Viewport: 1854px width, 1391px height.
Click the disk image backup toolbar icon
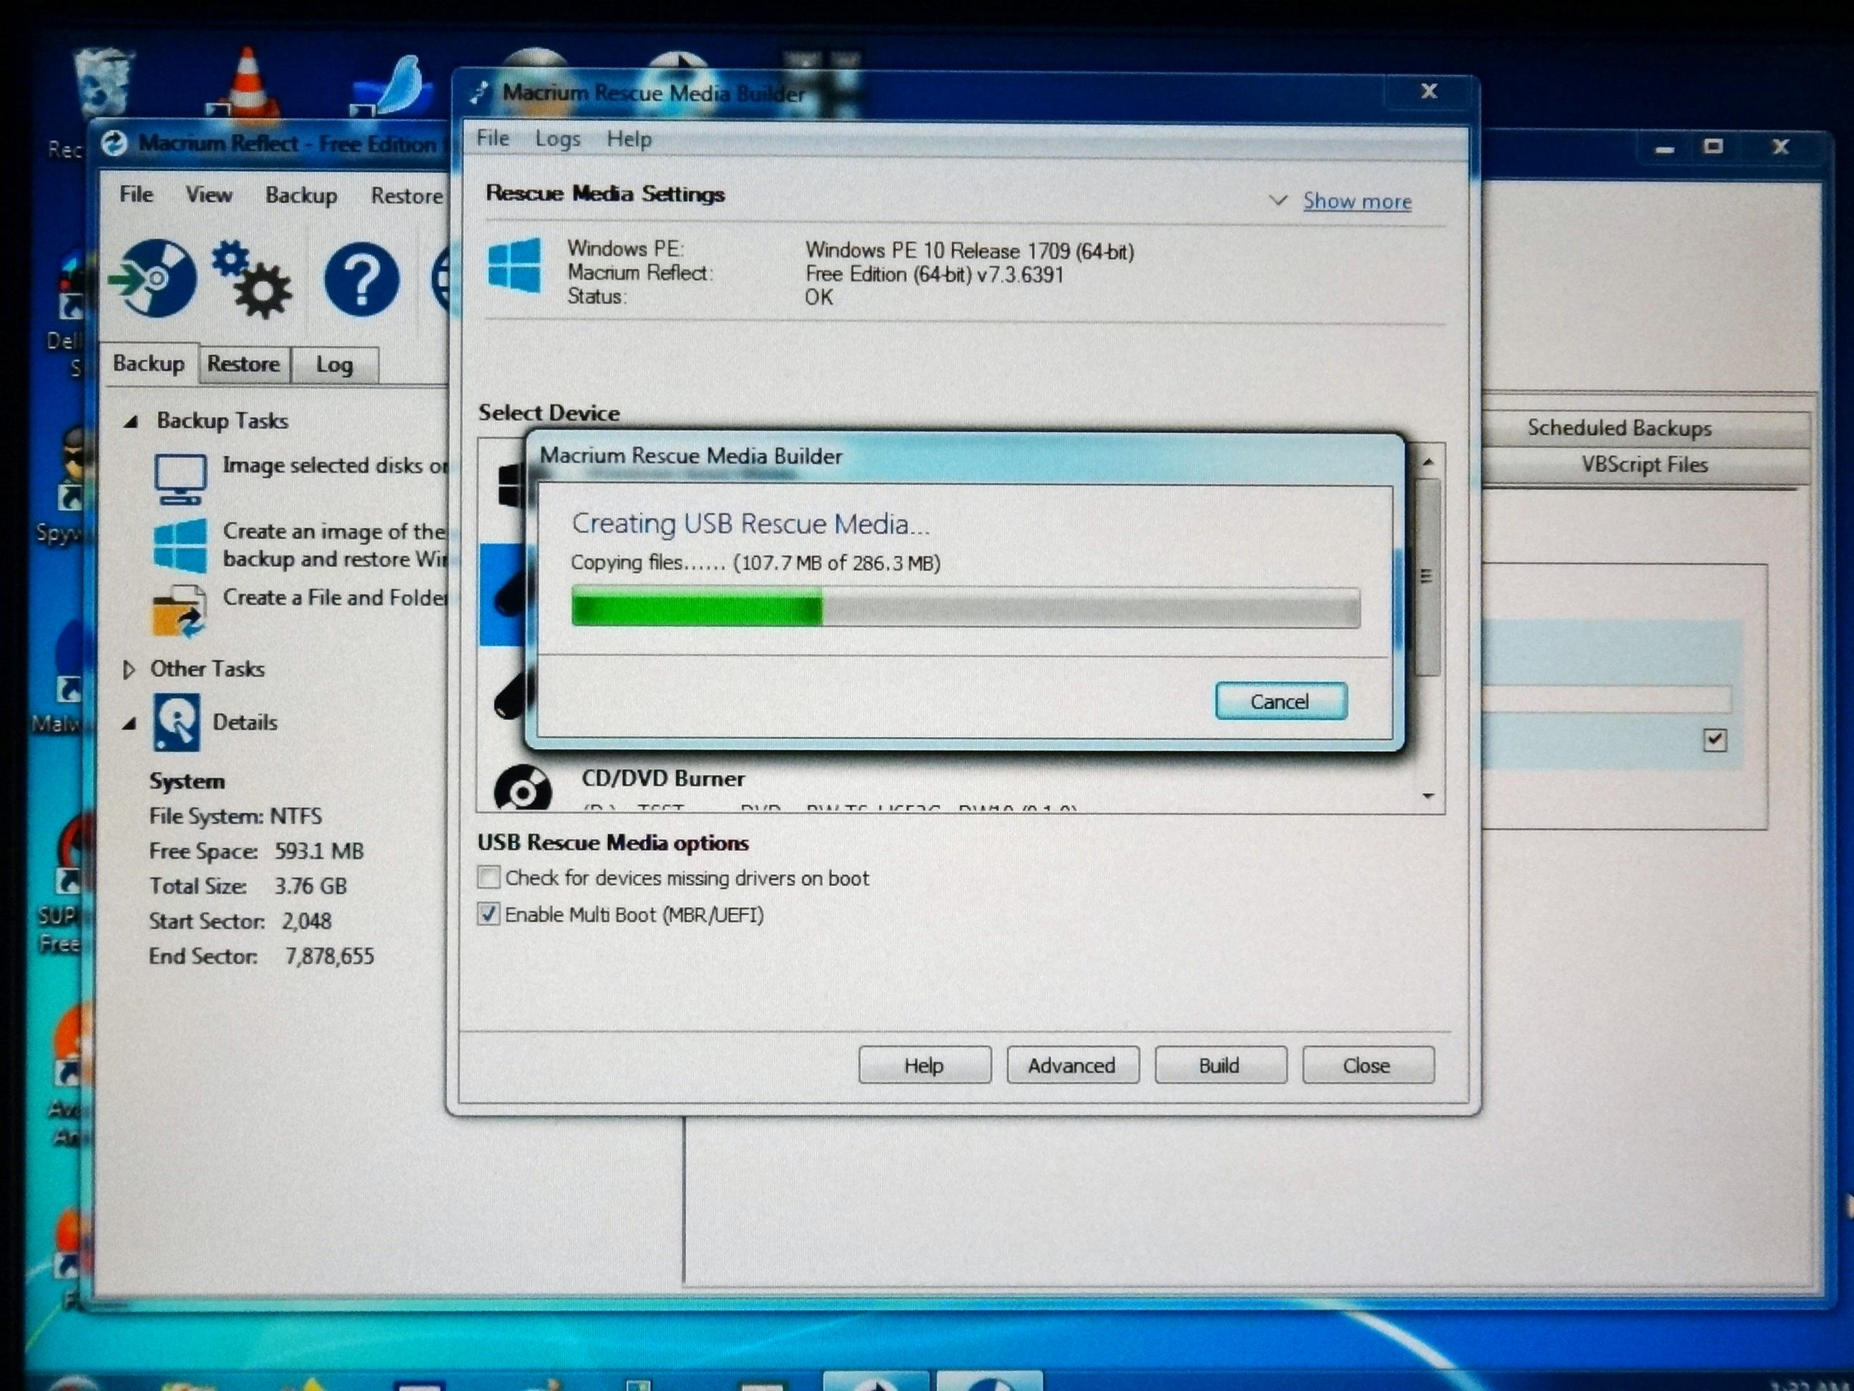[x=153, y=278]
